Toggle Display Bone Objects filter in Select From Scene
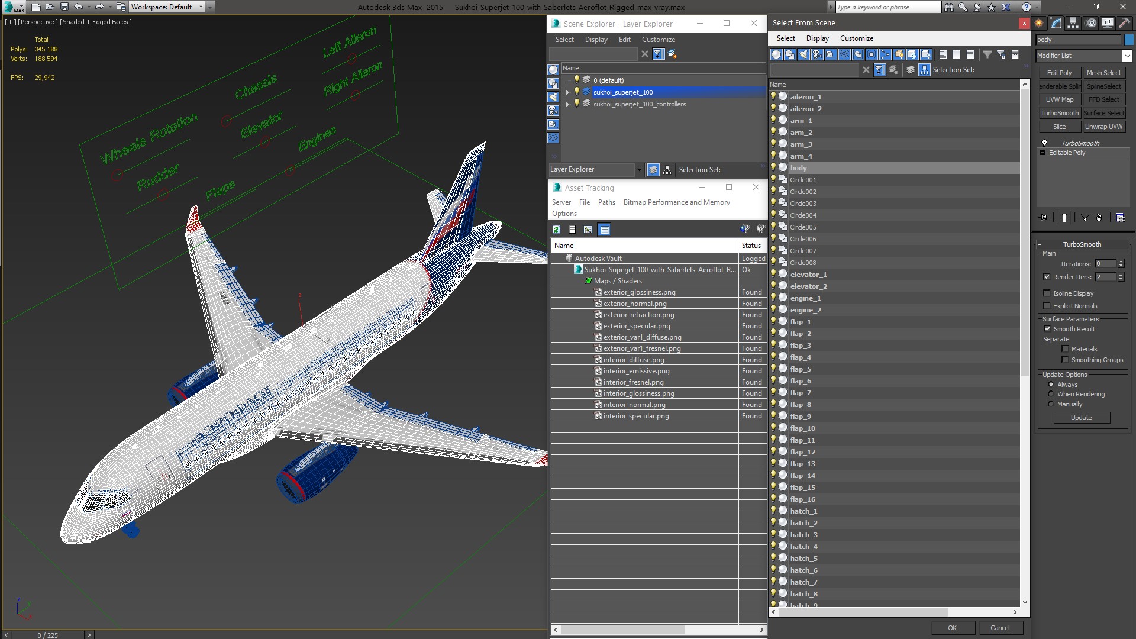 [x=885, y=54]
